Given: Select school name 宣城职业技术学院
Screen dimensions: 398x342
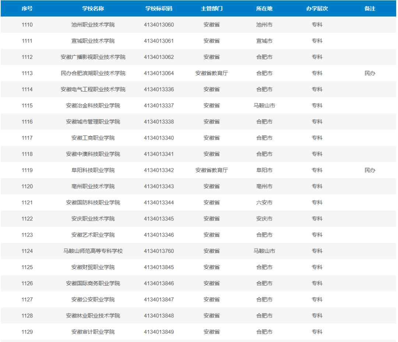Looking at the screenshot, I should pyautogui.click(x=93, y=41).
